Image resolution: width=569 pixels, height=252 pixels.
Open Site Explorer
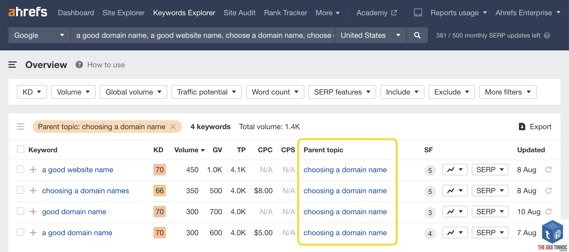tap(124, 13)
